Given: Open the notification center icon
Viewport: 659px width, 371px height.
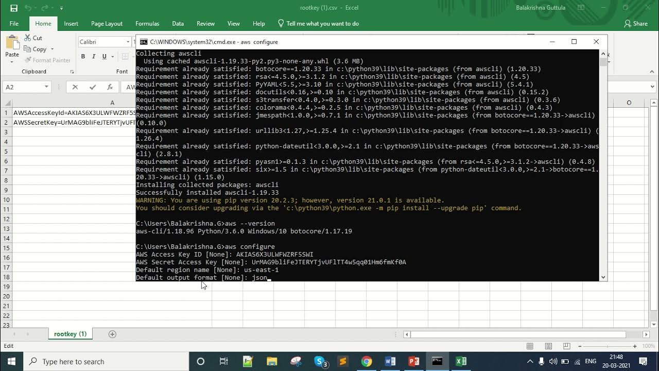Looking at the screenshot, I should pos(643,361).
